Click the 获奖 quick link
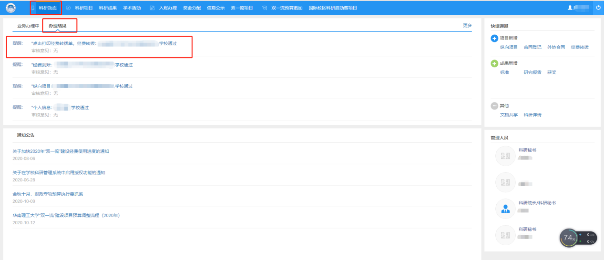 [552, 72]
